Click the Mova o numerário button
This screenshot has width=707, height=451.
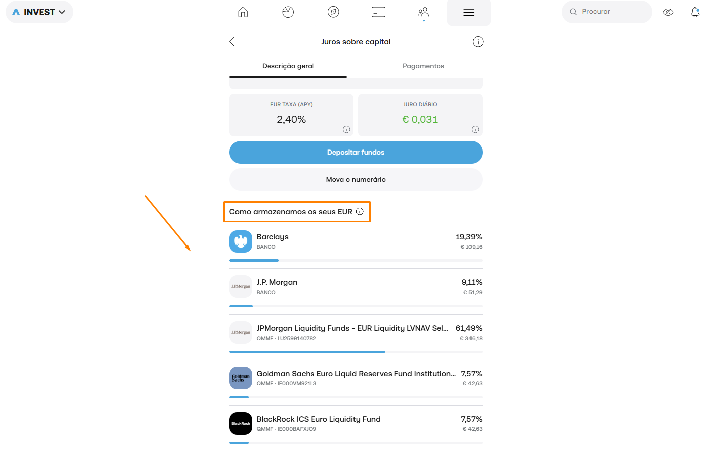(356, 179)
